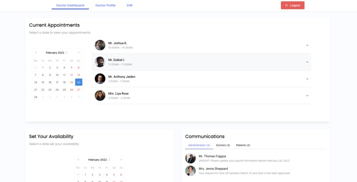Click Mrs. Liya Rose avatar photo

(x=100, y=96)
